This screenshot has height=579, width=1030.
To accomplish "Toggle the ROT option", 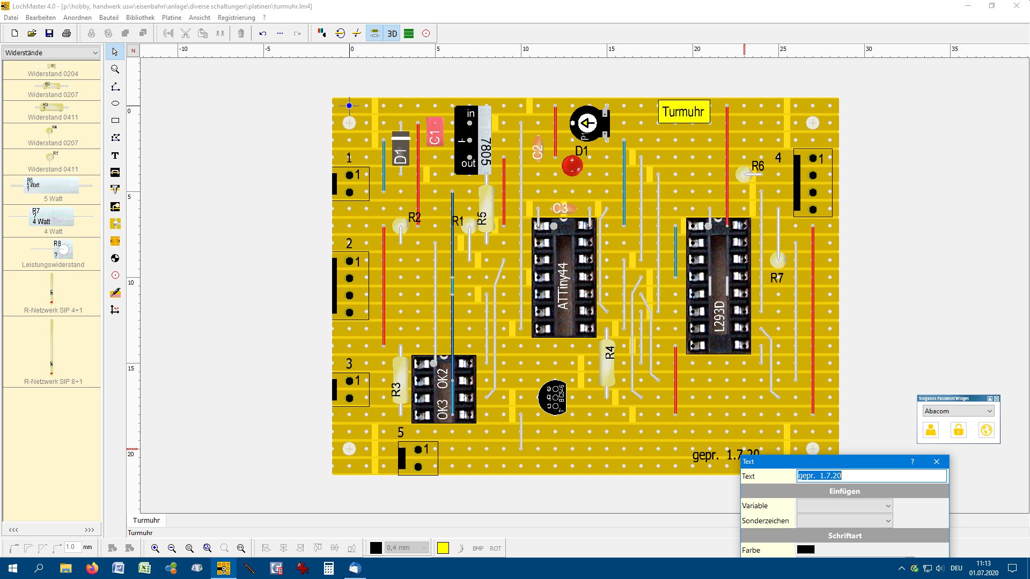I will coord(495,548).
